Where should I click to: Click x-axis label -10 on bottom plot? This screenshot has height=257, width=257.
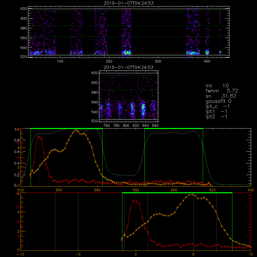pyautogui.click(x=21, y=254)
